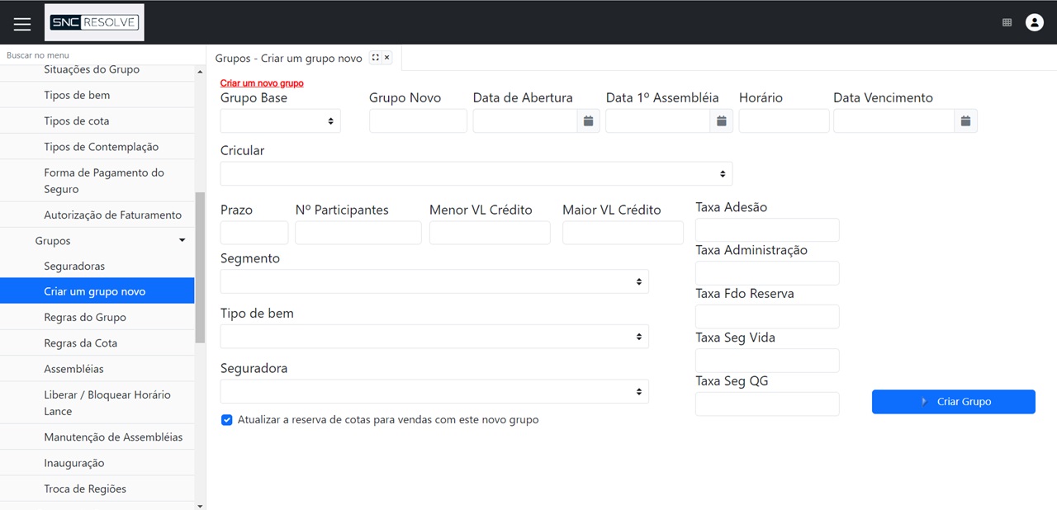Click the Criar um novo grupo link

coord(262,83)
